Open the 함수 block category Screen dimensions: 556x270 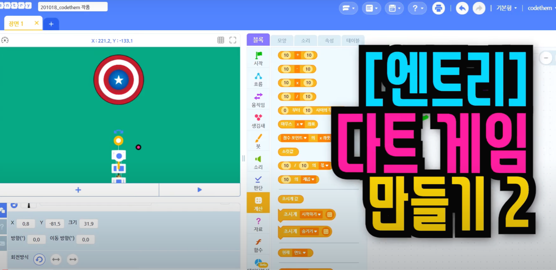[258, 245]
